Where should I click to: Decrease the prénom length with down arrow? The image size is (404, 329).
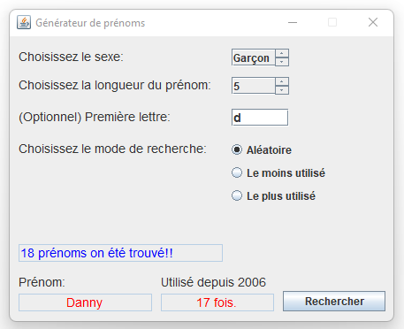282,90
